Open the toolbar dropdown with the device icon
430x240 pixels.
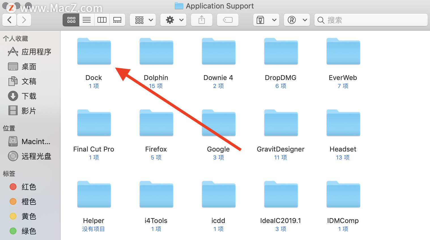click(266, 20)
